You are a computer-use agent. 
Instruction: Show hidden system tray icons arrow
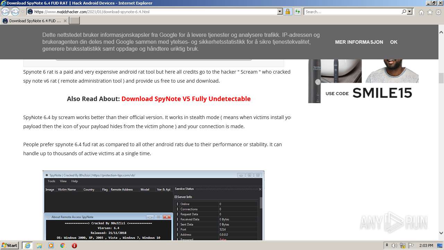[387, 245]
